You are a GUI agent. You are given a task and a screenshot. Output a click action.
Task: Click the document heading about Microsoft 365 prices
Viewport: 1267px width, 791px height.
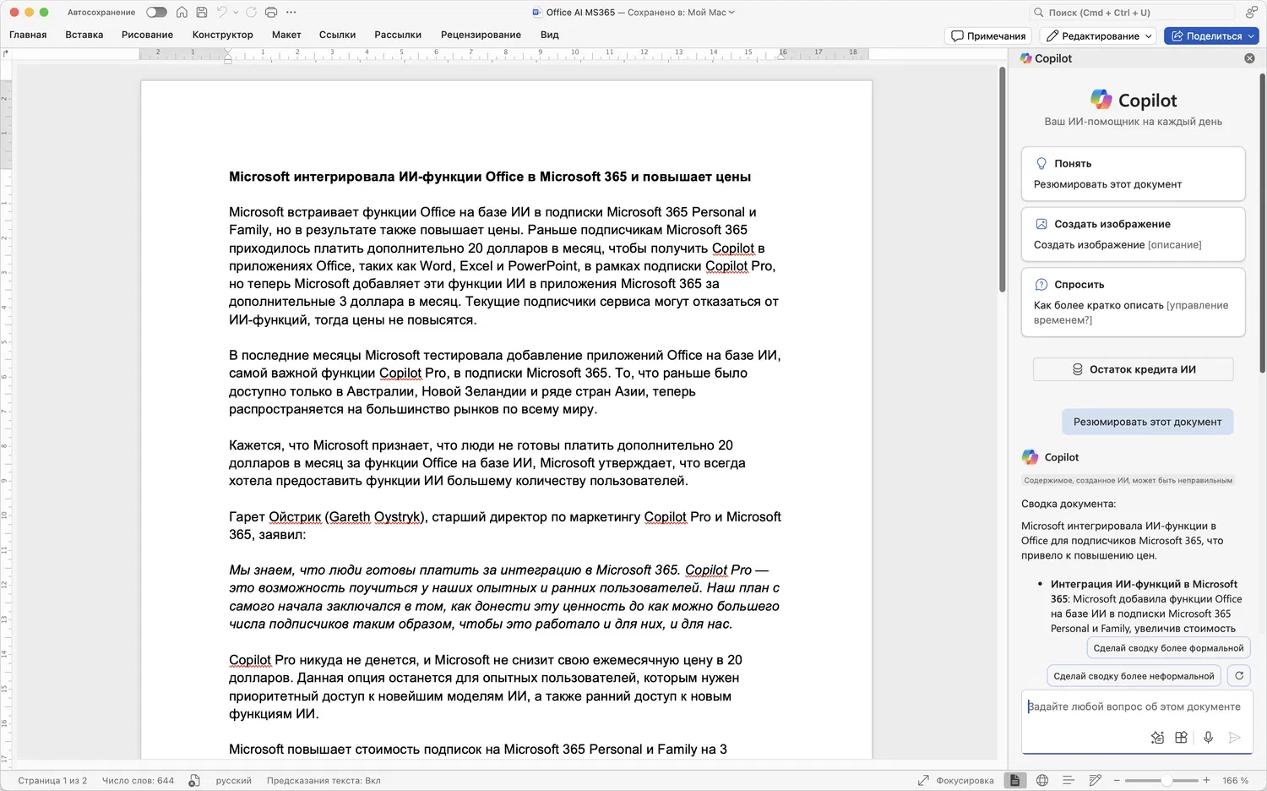[x=490, y=177]
